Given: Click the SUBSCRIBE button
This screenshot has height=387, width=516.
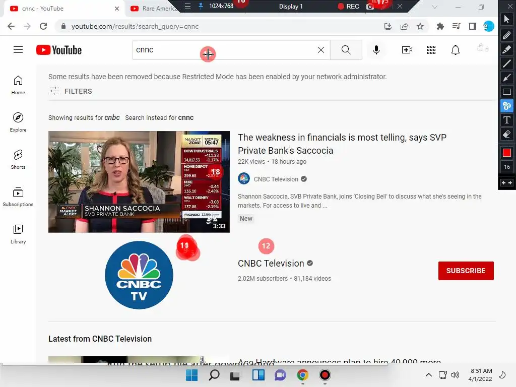Looking at the screenshot, I should click(466, 271).
